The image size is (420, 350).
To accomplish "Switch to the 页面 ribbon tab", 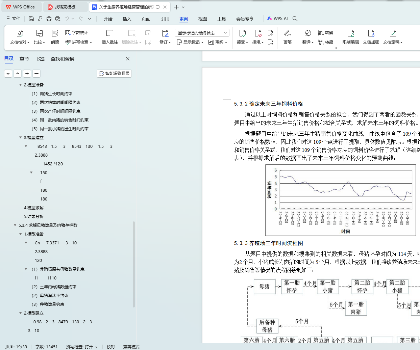I will click(x=146, y=19).
